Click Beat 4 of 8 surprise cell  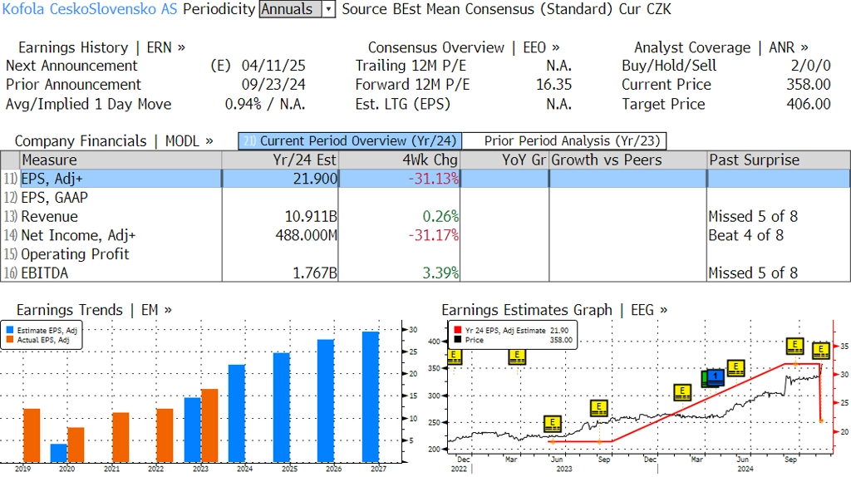pos(745,235)
